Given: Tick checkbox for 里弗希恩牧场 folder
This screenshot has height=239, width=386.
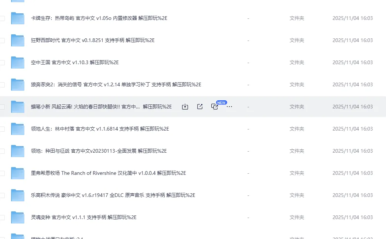Looking at the screenshot, I should [2, 173].
